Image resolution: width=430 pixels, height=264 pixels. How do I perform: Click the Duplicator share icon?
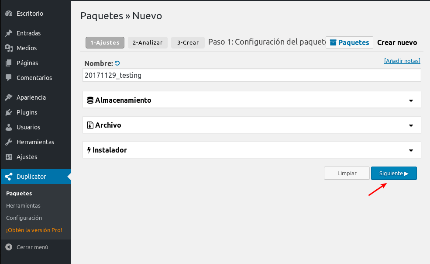pyautogui.click(x=8, y=177)
